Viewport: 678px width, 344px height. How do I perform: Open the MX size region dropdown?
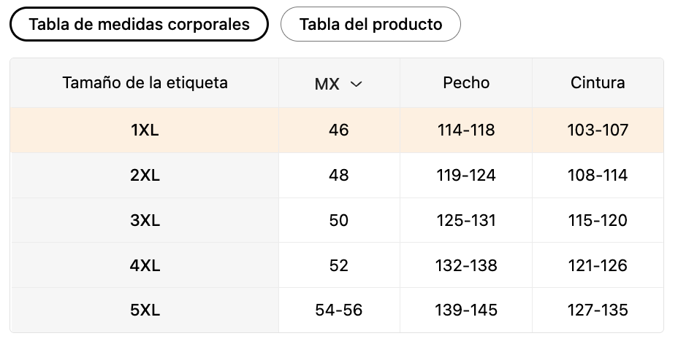point(338,84)
